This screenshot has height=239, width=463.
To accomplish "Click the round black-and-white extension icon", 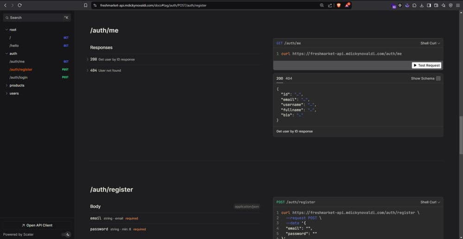I will 400,5.
